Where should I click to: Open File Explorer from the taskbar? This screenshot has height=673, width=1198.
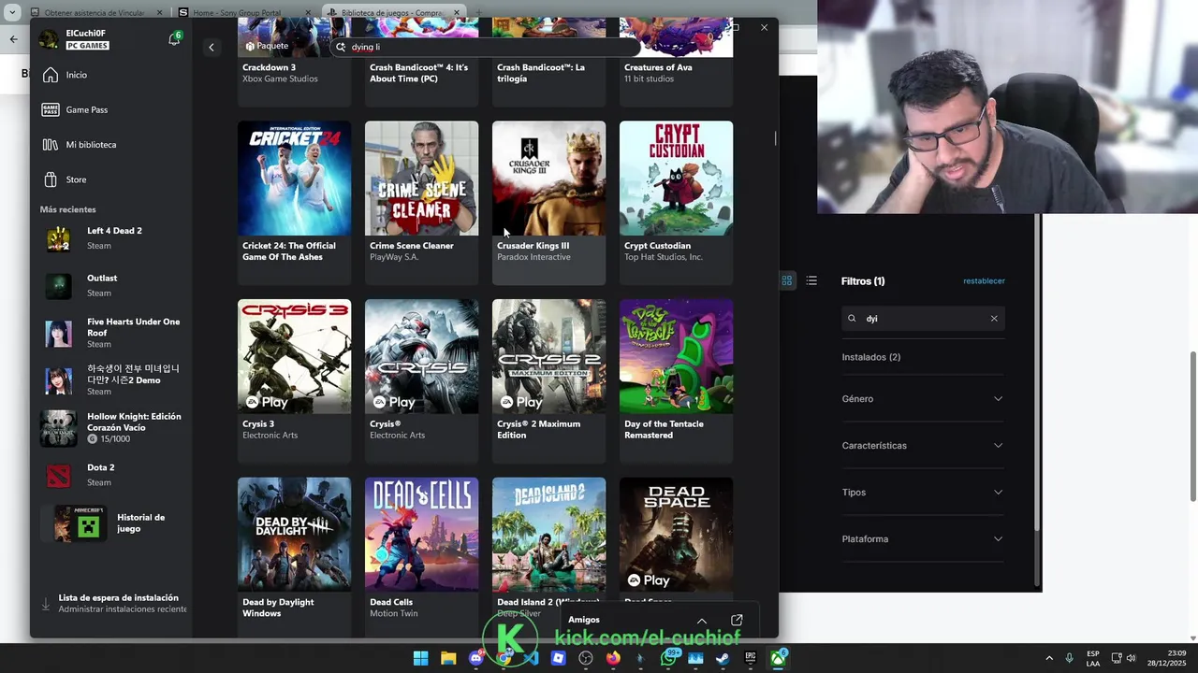pyautogui.click(x=448, y=658)
